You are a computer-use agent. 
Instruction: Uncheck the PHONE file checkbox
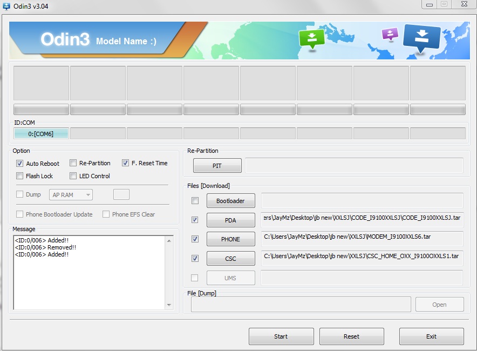click(x=195, y=239)
